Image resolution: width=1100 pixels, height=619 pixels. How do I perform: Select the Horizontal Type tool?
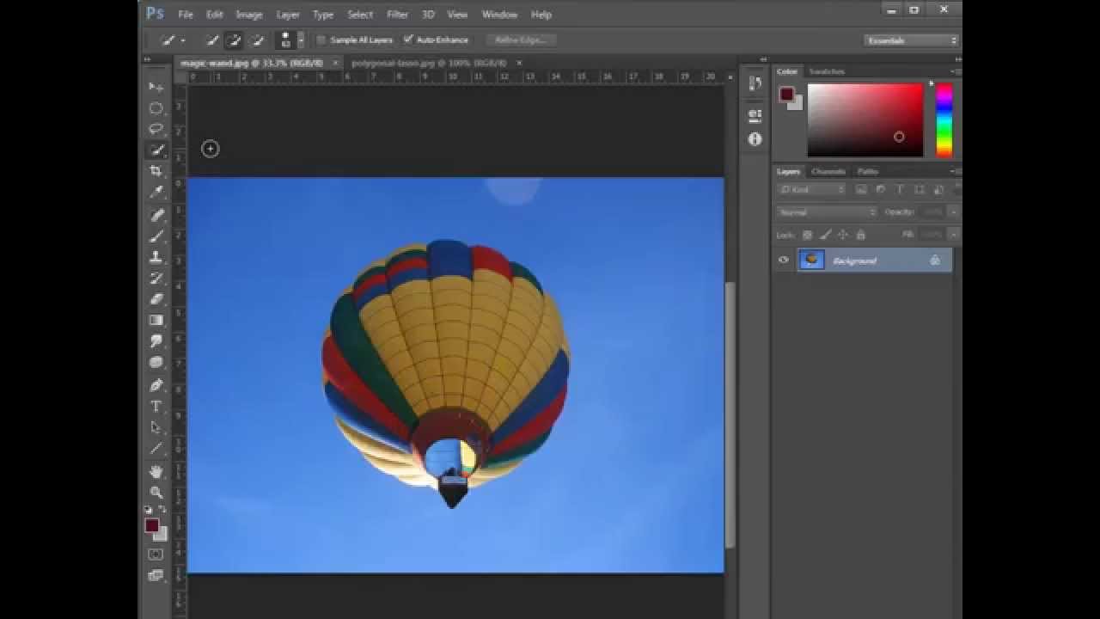(156, 406)
